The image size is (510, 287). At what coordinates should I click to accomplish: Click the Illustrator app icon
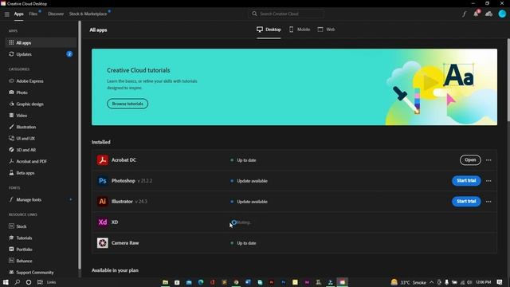pyautogui.click(x=103, y=202)
